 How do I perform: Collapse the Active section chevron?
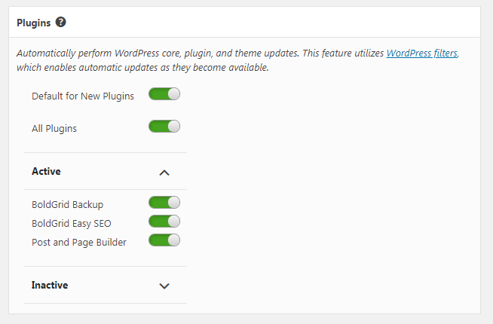click(x=164, y=173)
